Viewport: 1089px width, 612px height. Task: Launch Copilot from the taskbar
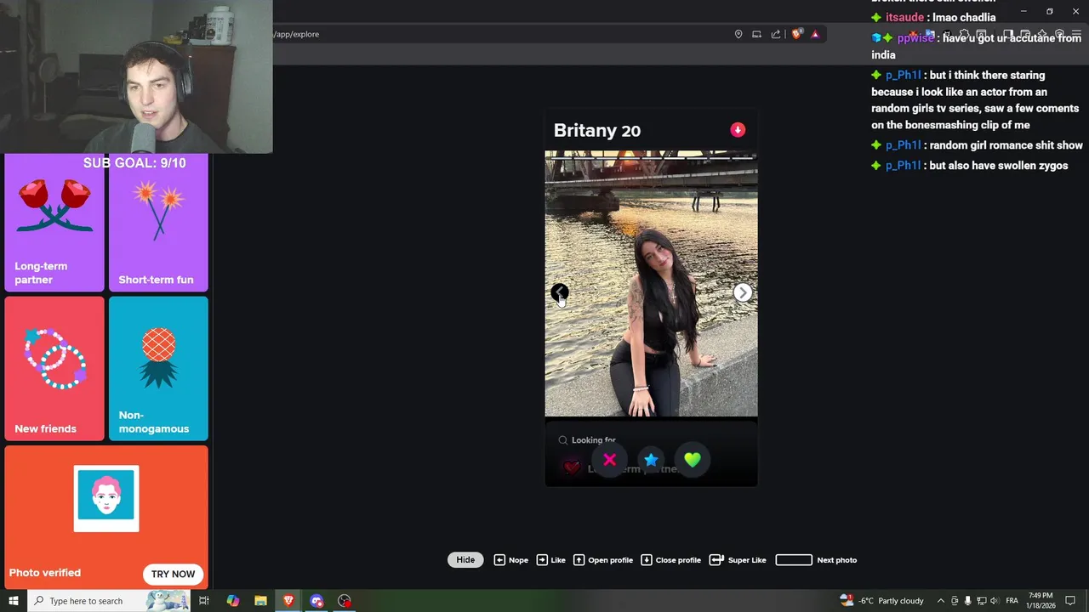pos(232,601)
